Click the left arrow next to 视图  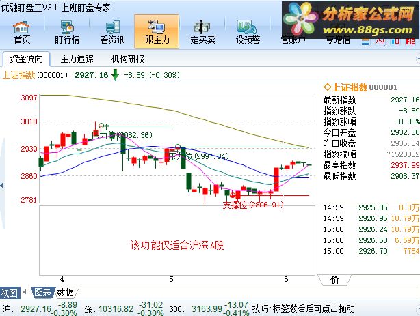[25, 292]
